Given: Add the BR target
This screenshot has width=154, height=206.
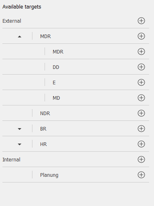Looking at the screenshot, I should [x=141, y=129].
